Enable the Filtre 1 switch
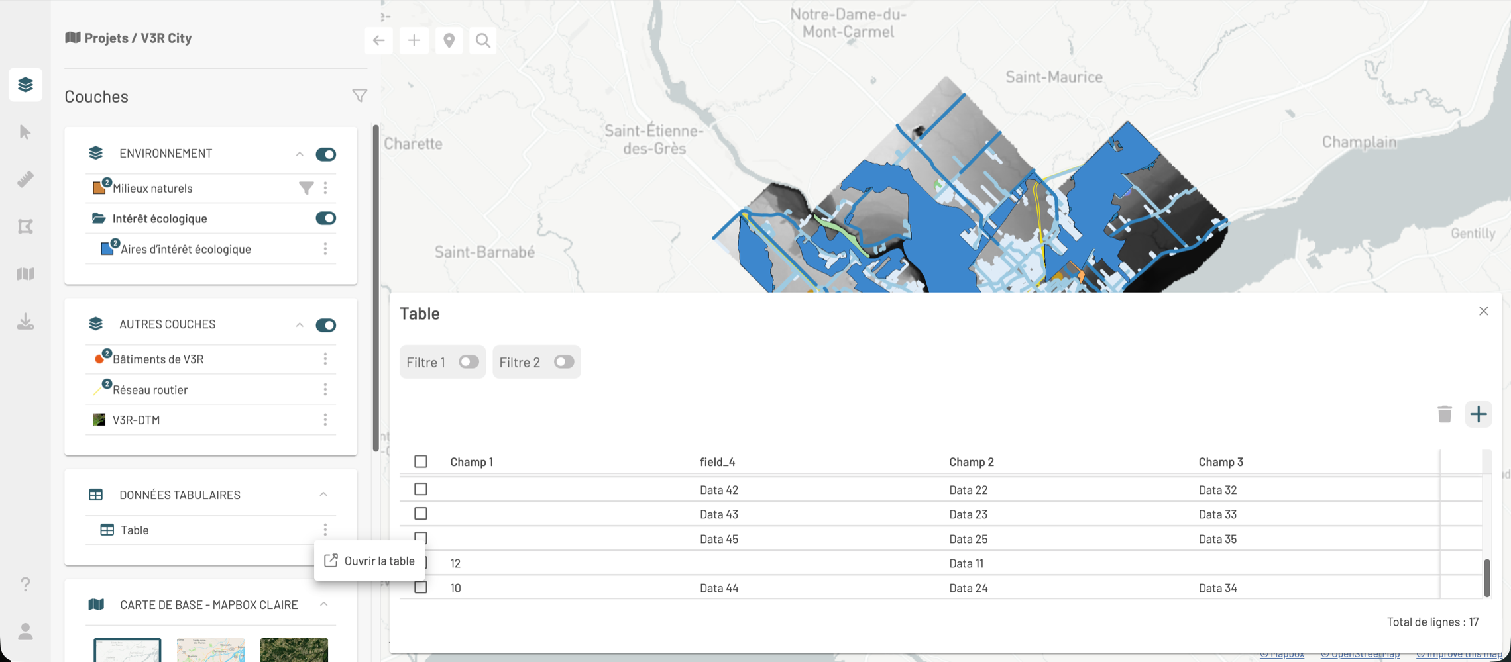 469,362
